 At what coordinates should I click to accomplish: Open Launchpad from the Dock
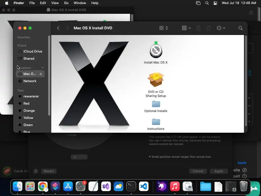pos(30,186)
